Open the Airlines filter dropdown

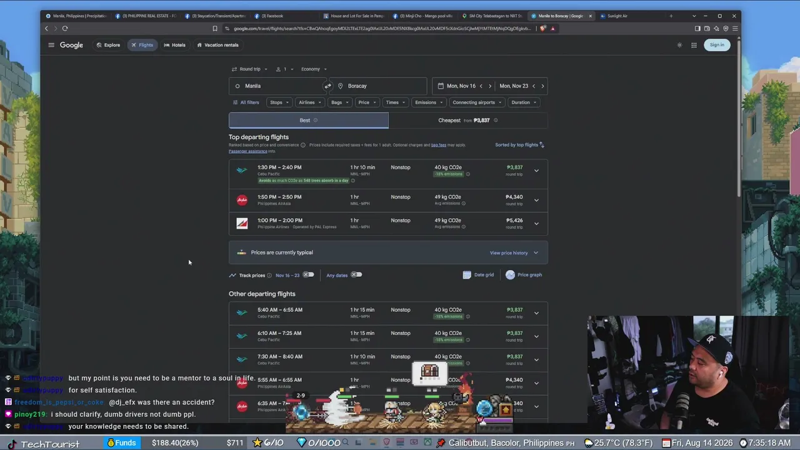tap(309, 102)
